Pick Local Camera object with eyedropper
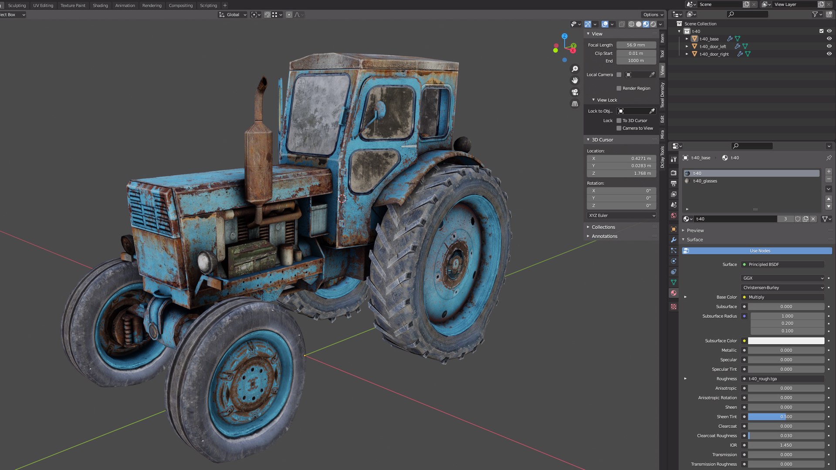Viewport: 836px width, 470px height. pyautogui.click(x=652, y=75)
